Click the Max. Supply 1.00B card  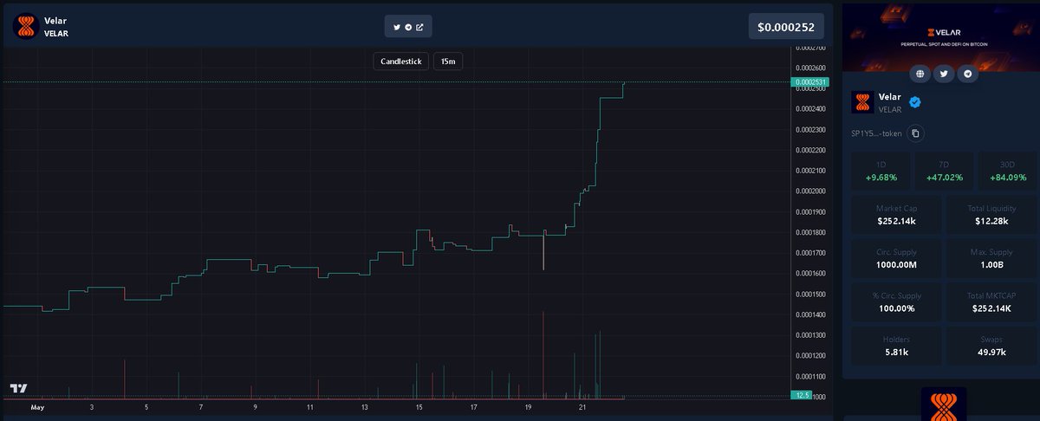[991, 258]
